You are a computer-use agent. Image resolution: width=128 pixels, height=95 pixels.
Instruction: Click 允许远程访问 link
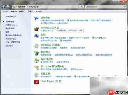[100, 38]
